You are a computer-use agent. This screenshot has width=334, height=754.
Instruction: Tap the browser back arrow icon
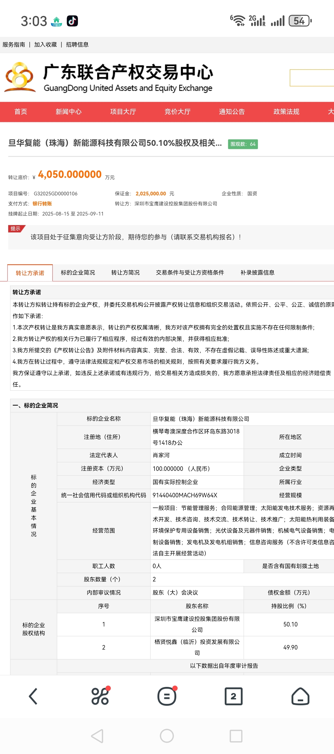(33, 696)
